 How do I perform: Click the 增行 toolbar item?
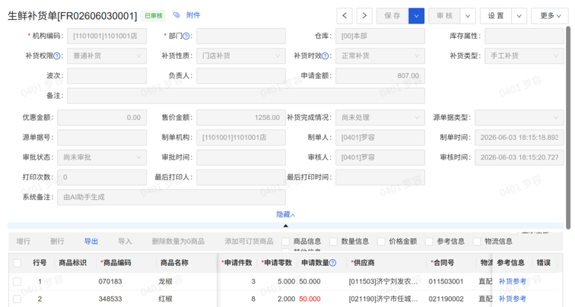coord(24,242)
